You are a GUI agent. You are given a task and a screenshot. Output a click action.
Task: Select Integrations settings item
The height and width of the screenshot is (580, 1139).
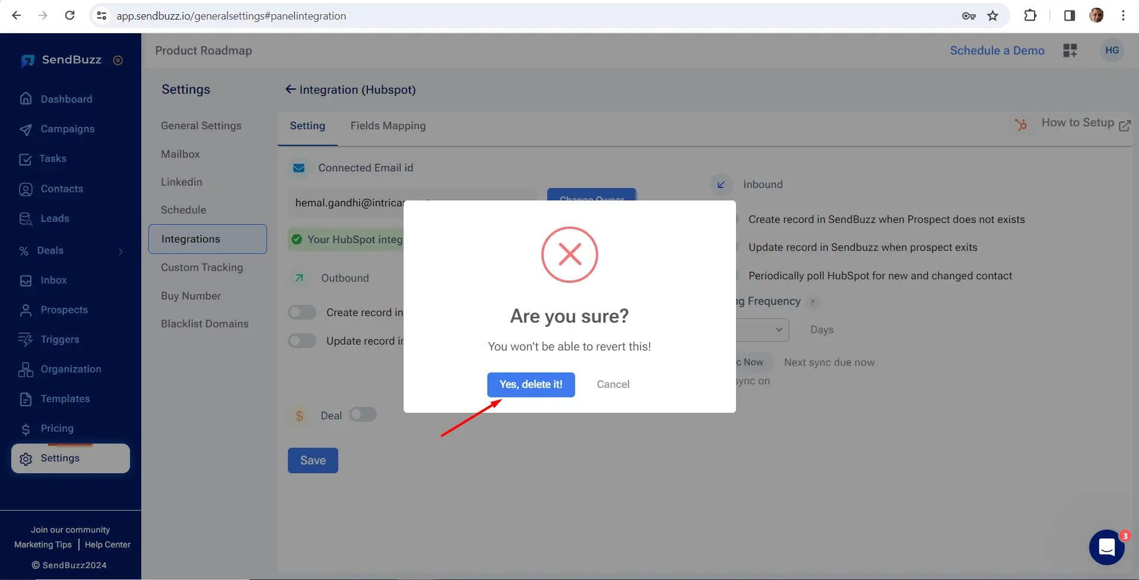(208, 239)
